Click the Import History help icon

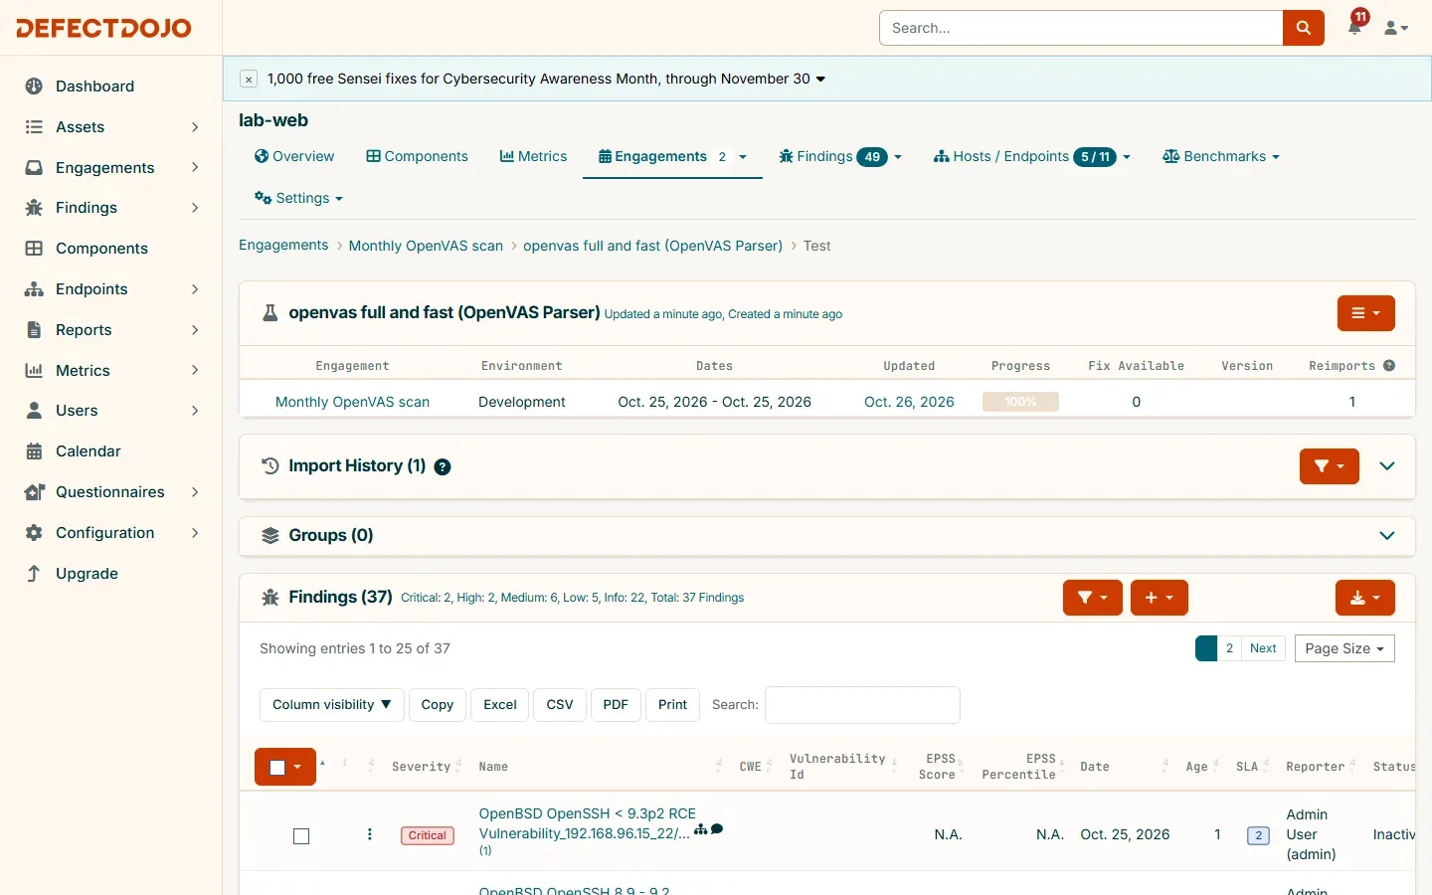443,466
